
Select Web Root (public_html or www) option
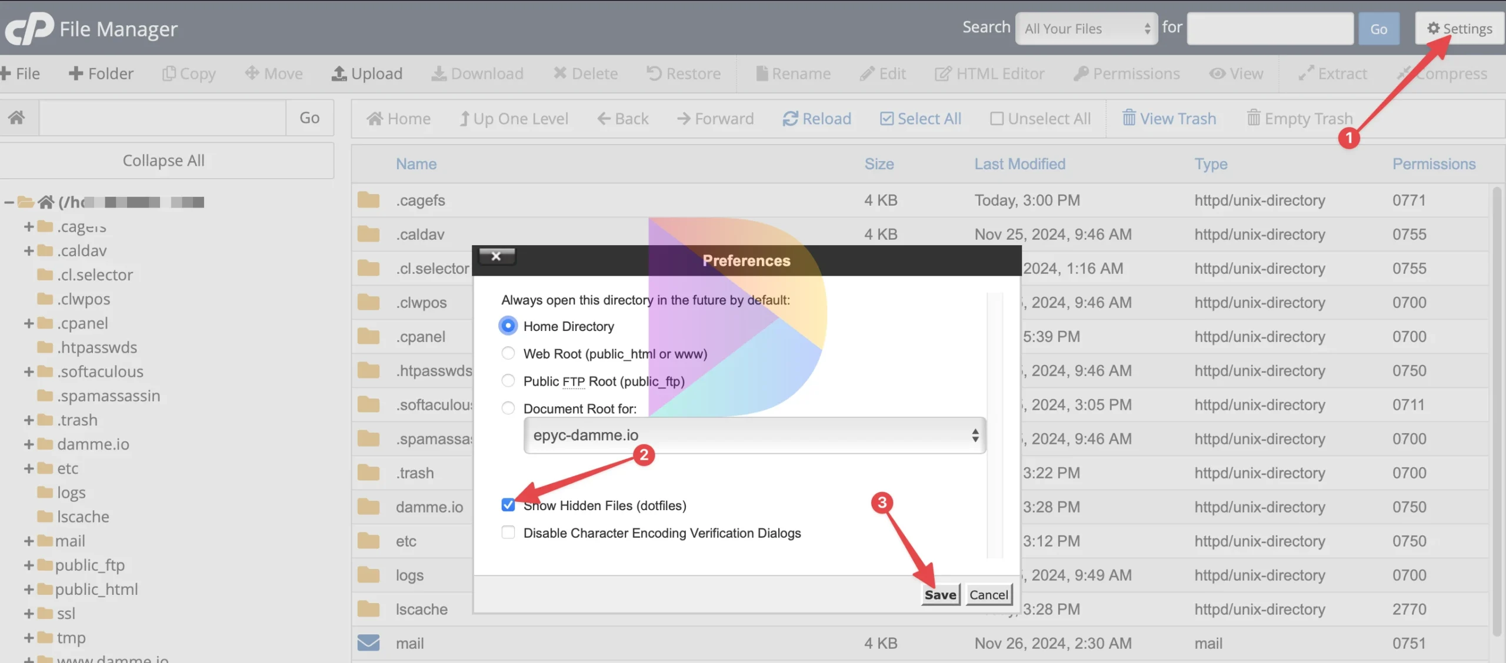(508, 353)
